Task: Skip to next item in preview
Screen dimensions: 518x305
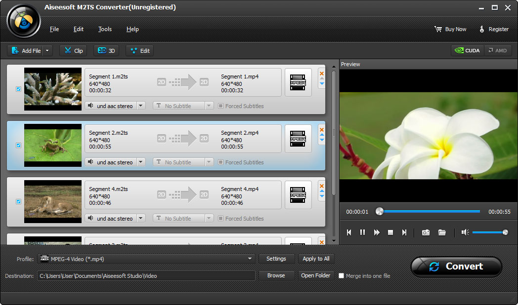Action: coord(404,232)
